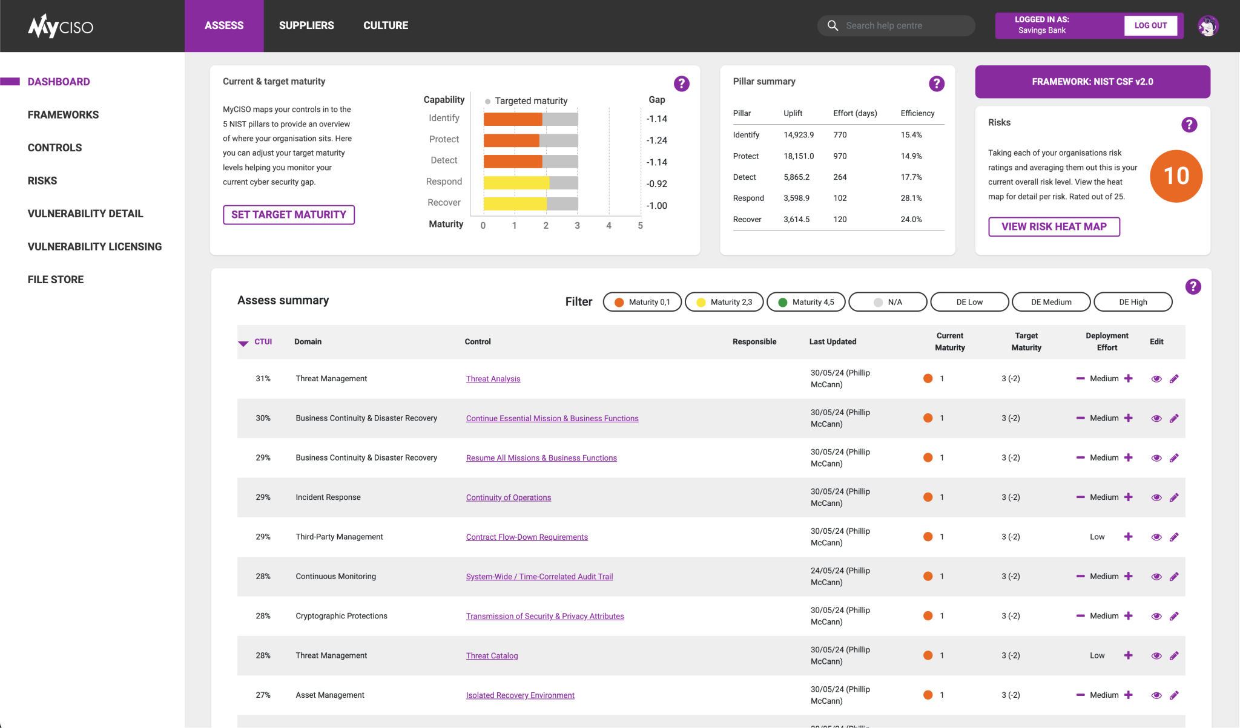The height and width of the screenshot is (728, 1240).
Task: Open the user avatar profile icon
Action: coord(1207,26)
